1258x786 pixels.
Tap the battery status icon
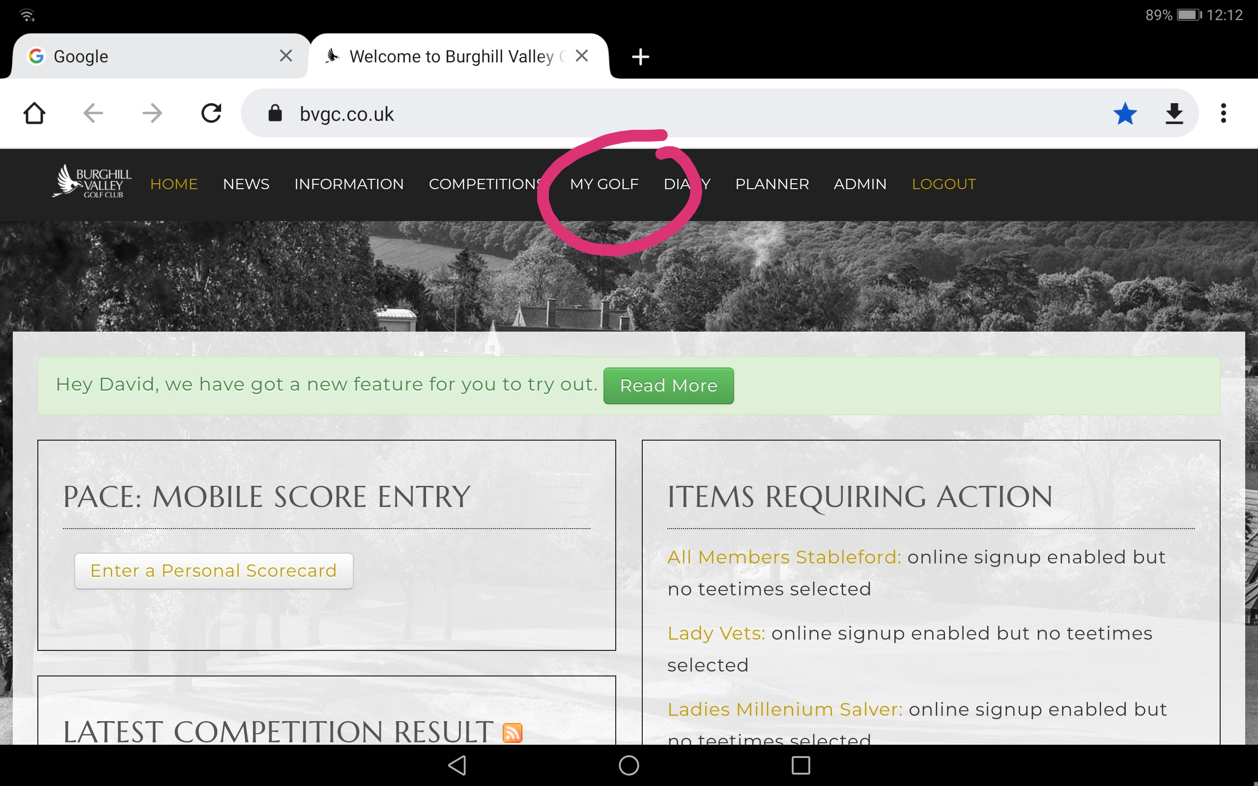click(x=1189, y=15)
